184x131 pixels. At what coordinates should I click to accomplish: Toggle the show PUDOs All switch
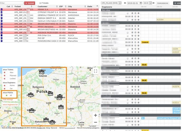coord(7,96)
